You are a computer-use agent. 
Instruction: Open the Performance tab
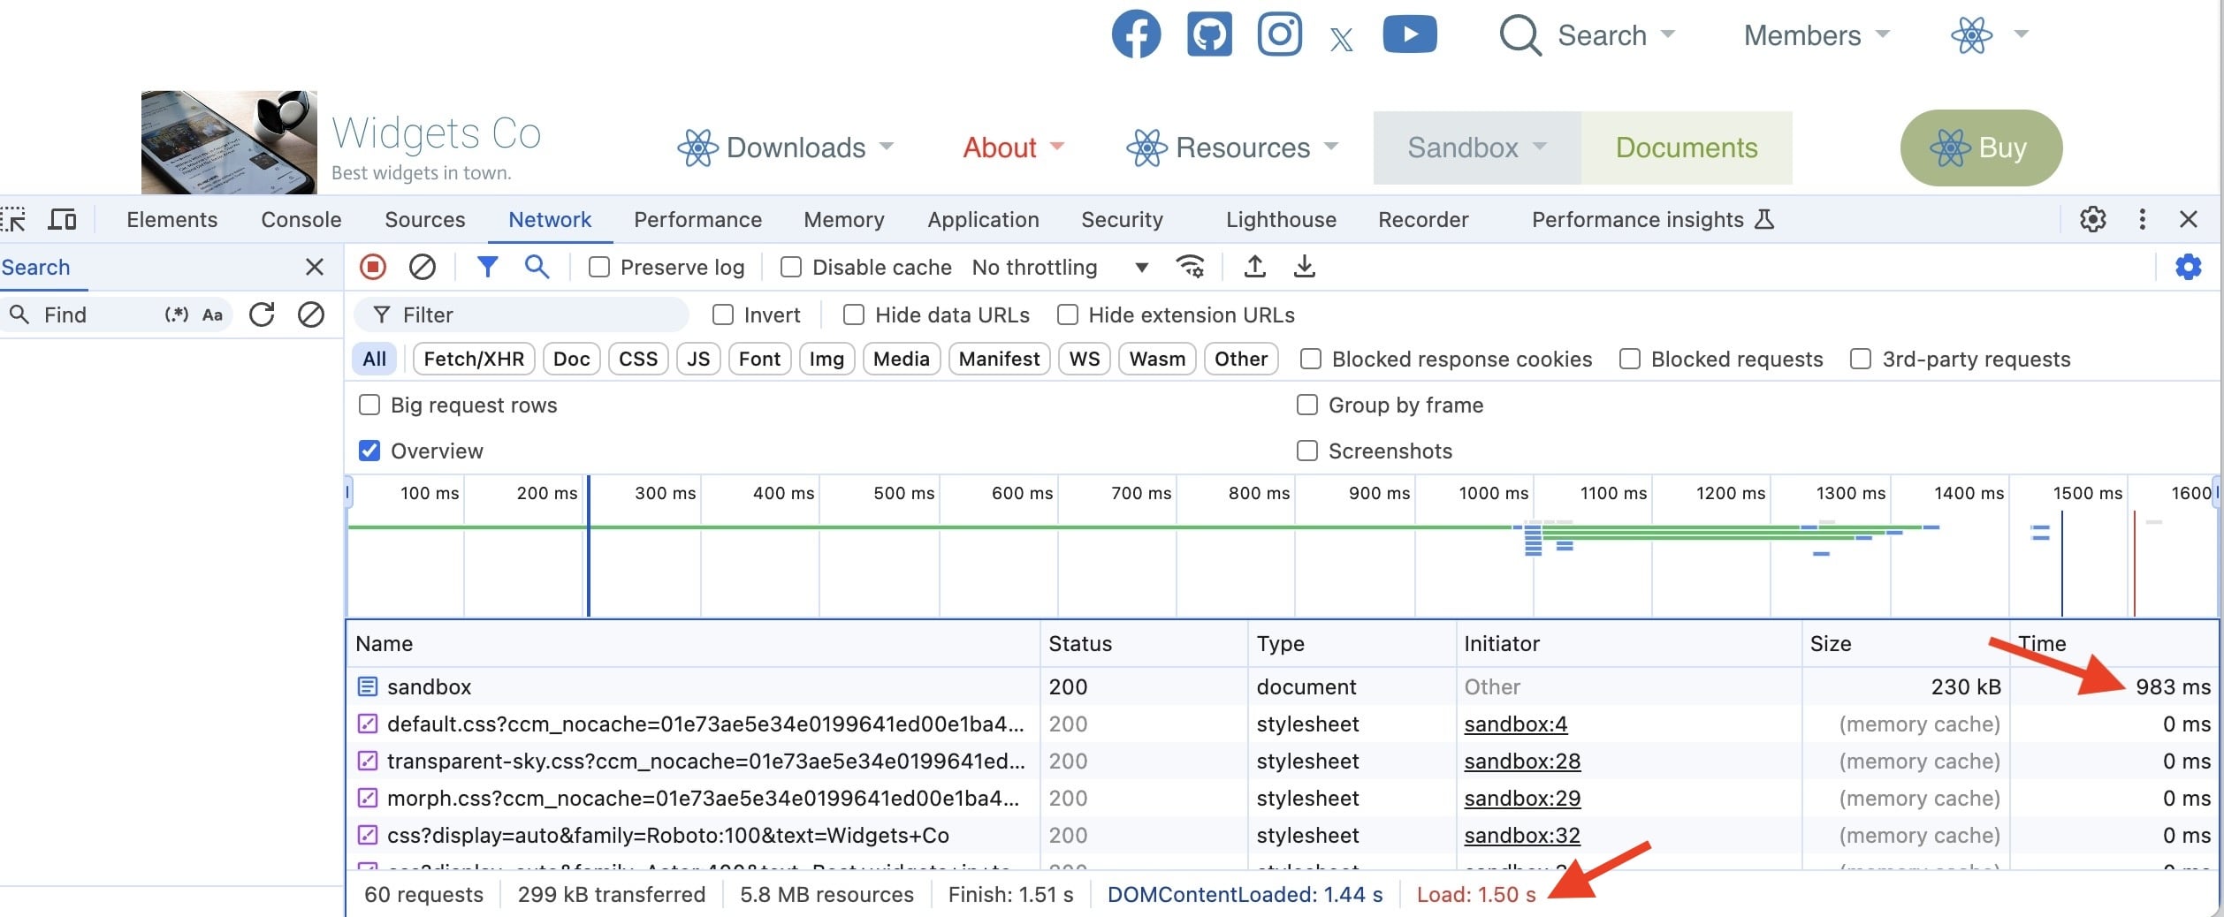coord(697,219)
